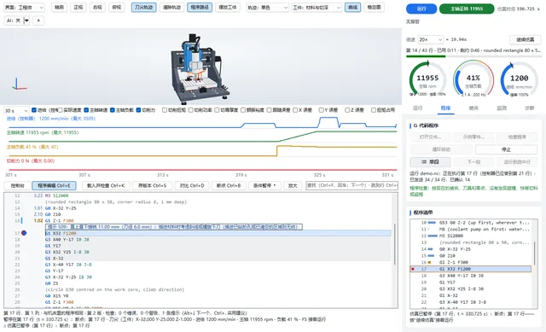546x332 pixels.
Task: Open the 界面: 工程师 dropdown
Action: [25, 8]
